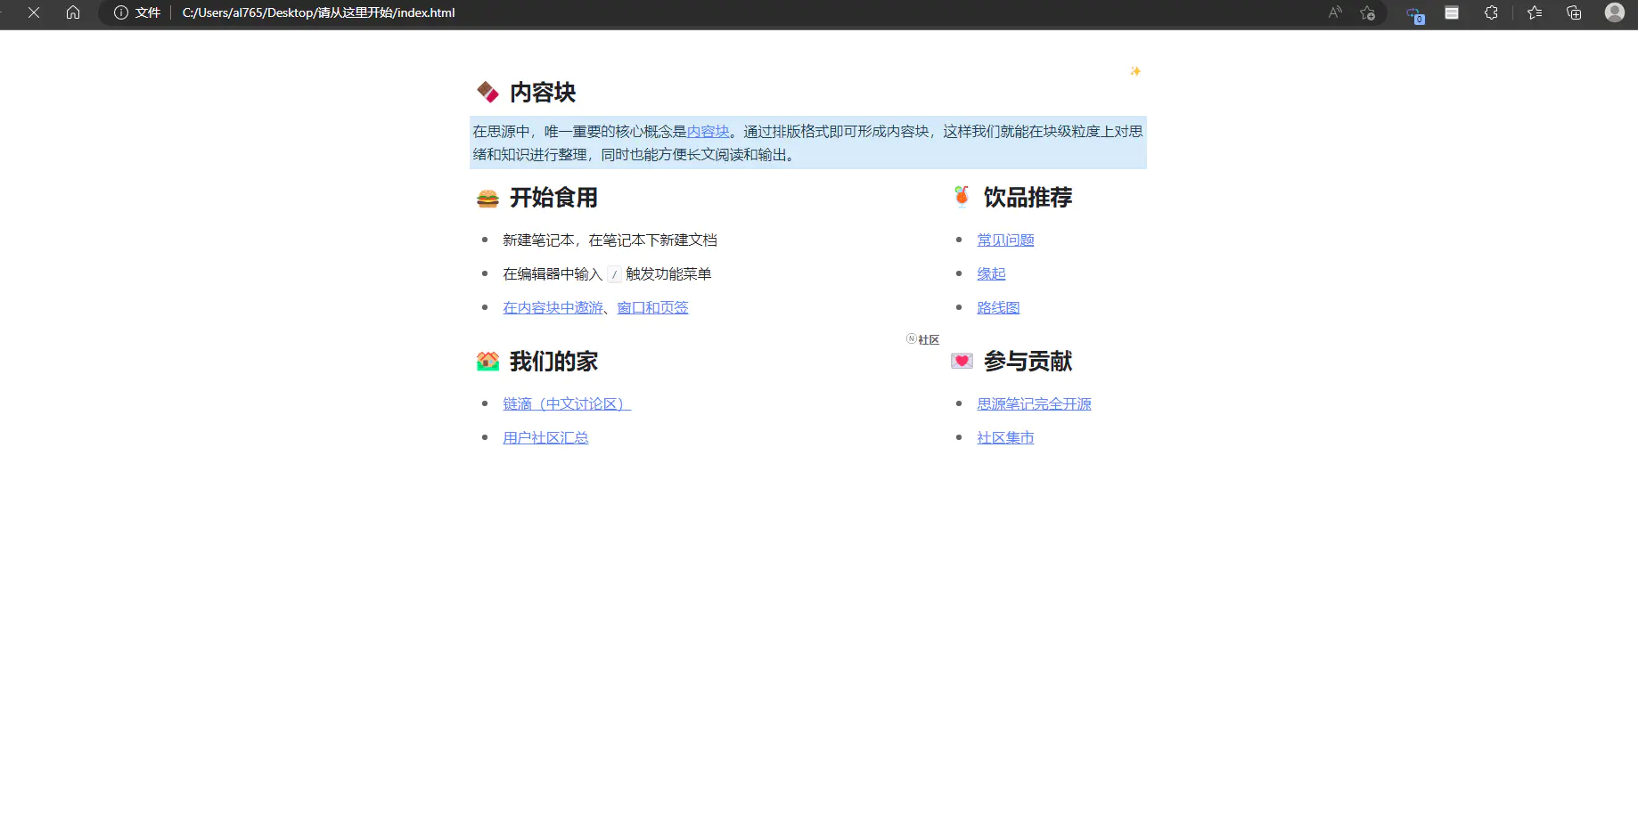Screen dimensions: 1638x814
Task: Open the 常见问题 link
Action: (1005, 240)
